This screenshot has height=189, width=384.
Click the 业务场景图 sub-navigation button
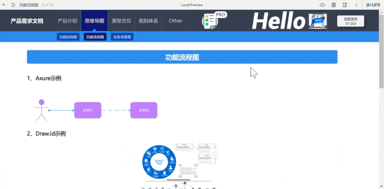click(x=122, y=37)
